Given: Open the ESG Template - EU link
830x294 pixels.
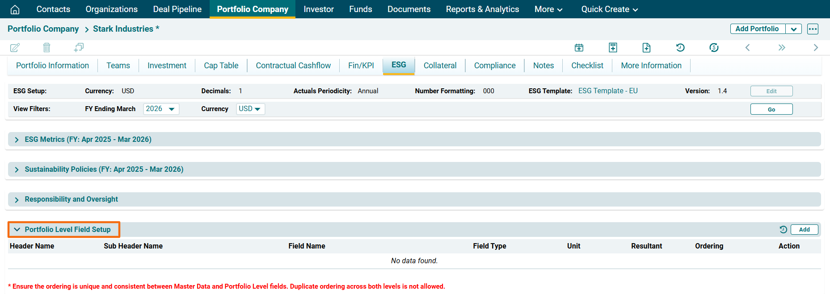Looking at the screenshot, I should tap(607, 91).
